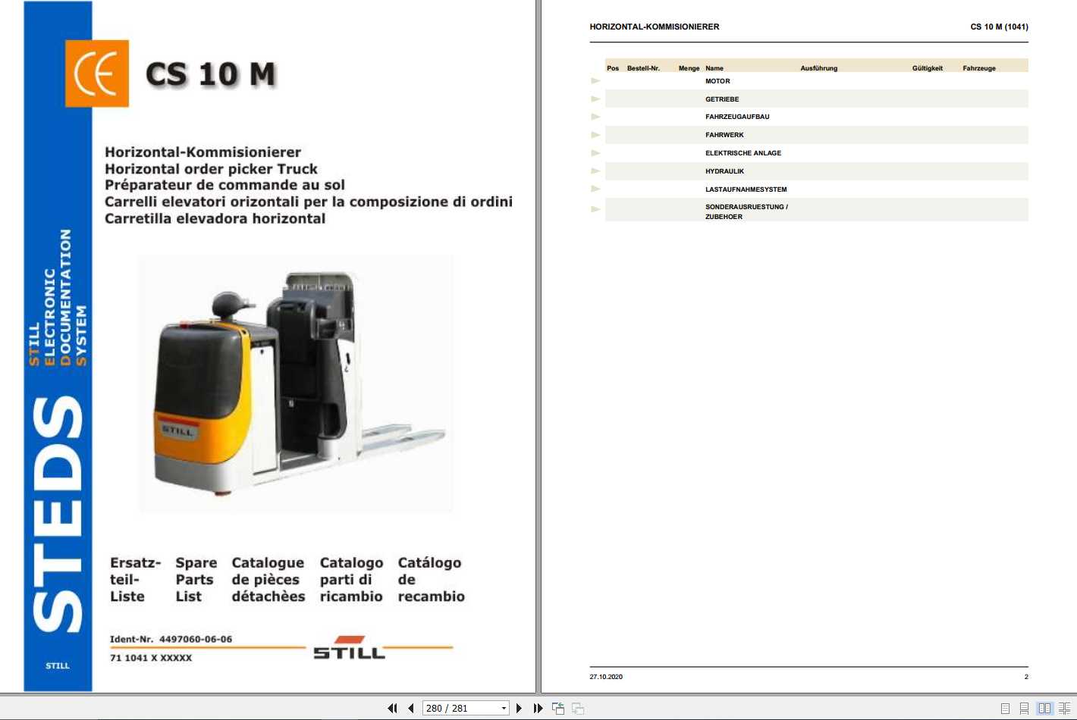Advance to the next page
Image resolution: width=1077 pixels, height=720 pixels.
[520, 708]
